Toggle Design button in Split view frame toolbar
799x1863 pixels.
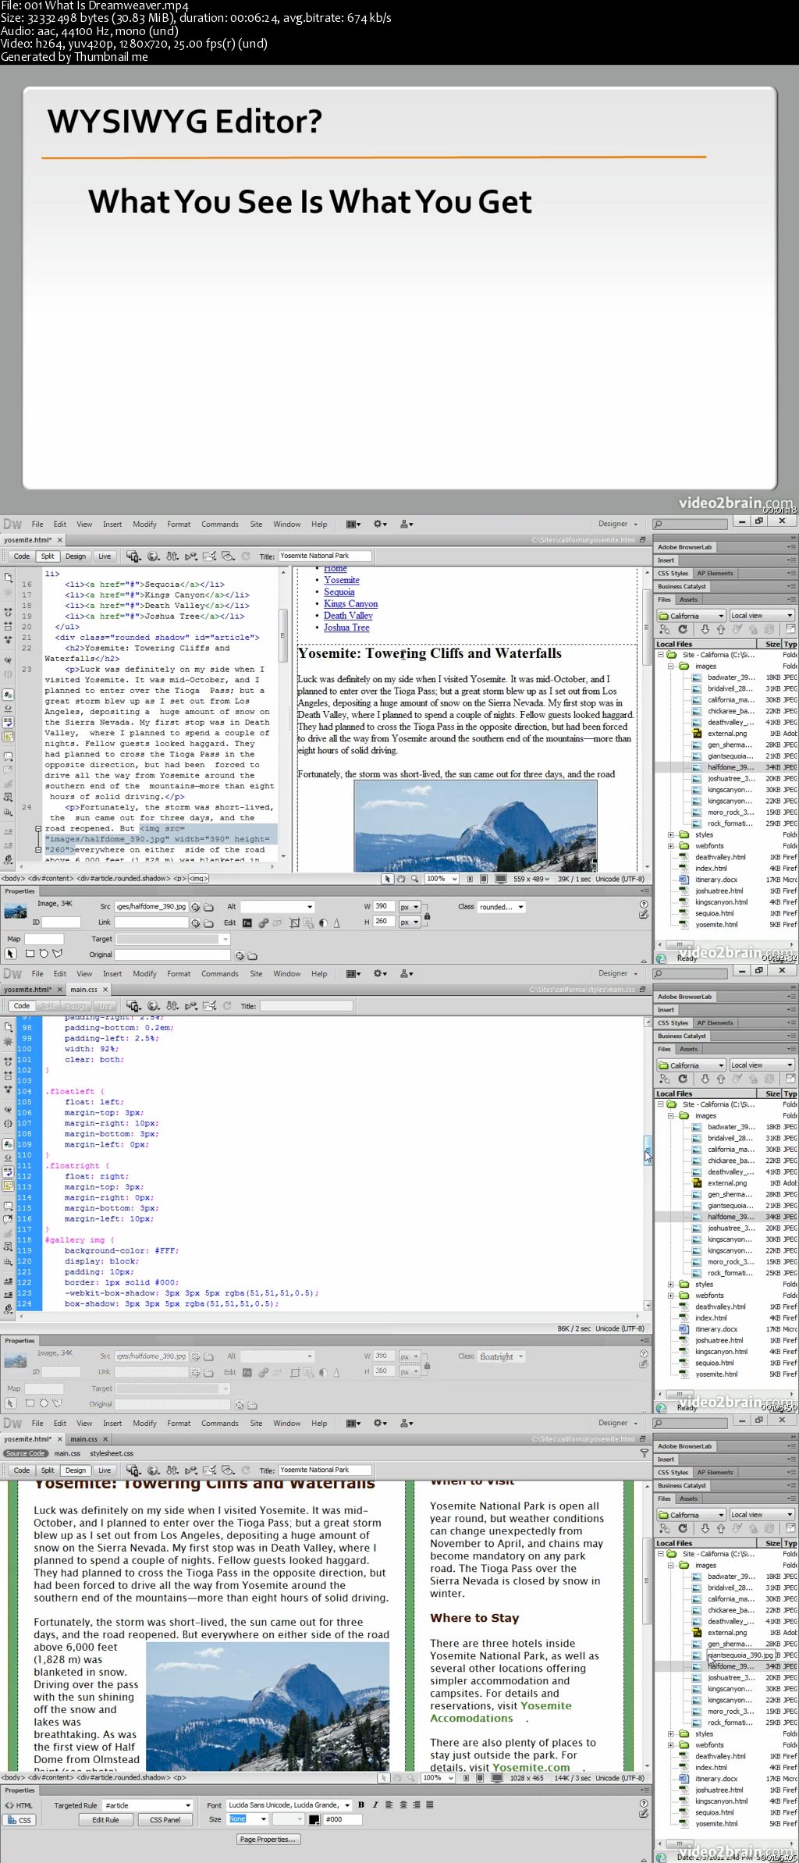point(76,556)
